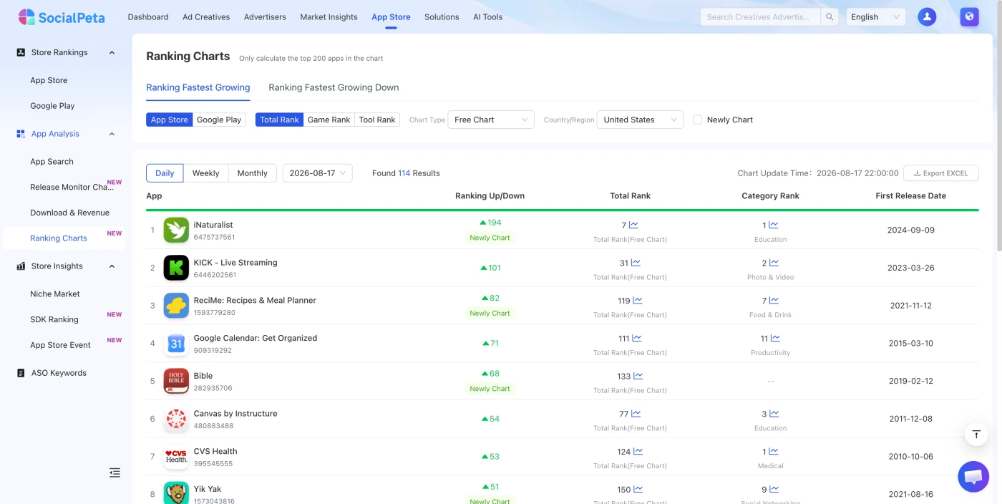1002x504 pixels.
Task: Open Advertisers menu
Action: coord(265,17)
